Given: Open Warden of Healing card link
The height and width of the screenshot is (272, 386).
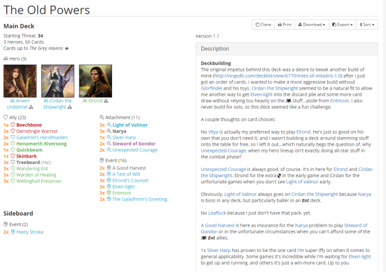Looking at the screenshot, I should (36, 175).
